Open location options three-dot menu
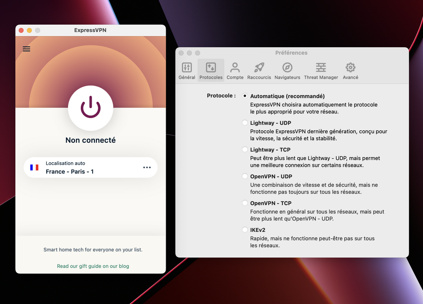Viewport: 423px width, 304px height. coord(147,167)
